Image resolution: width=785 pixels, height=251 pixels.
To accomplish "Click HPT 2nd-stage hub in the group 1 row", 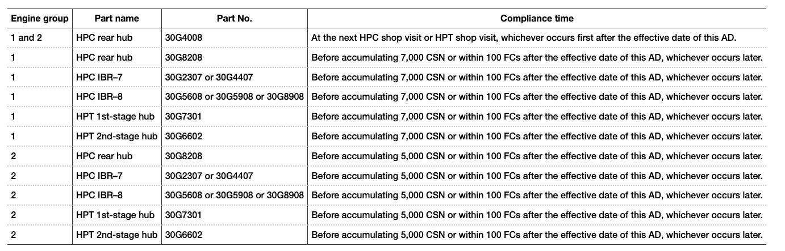I will (x=116, y=137).
